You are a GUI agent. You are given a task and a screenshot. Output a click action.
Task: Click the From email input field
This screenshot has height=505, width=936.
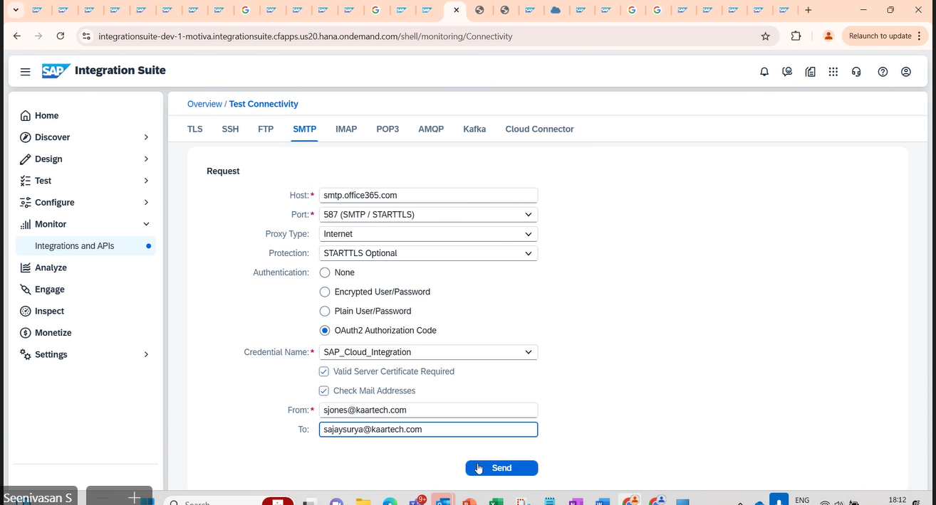coord(428,410)
